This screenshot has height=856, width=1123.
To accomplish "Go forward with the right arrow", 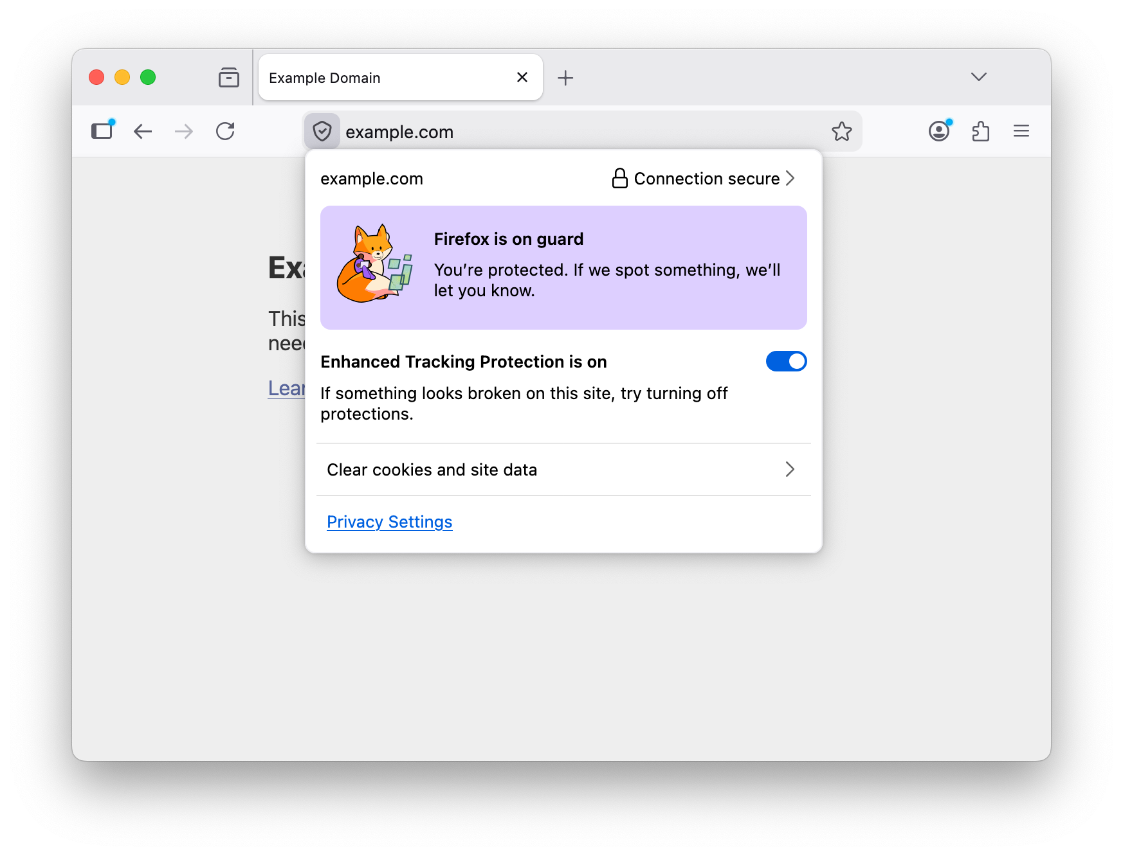I will click(x=184, y=132).
